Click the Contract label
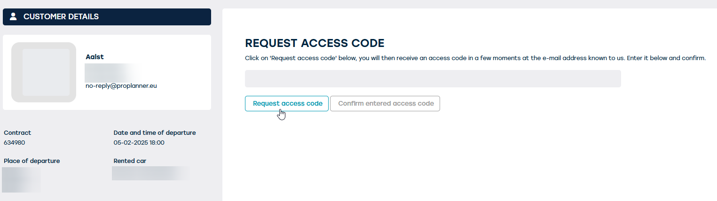717x201 pixels. [x=17, y=133]
